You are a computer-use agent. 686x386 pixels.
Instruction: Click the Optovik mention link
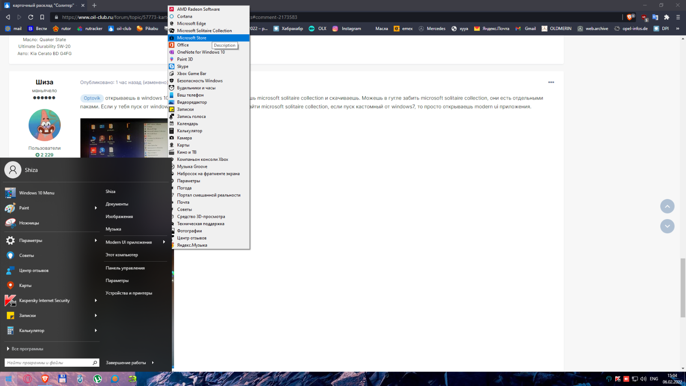(92, 98)
